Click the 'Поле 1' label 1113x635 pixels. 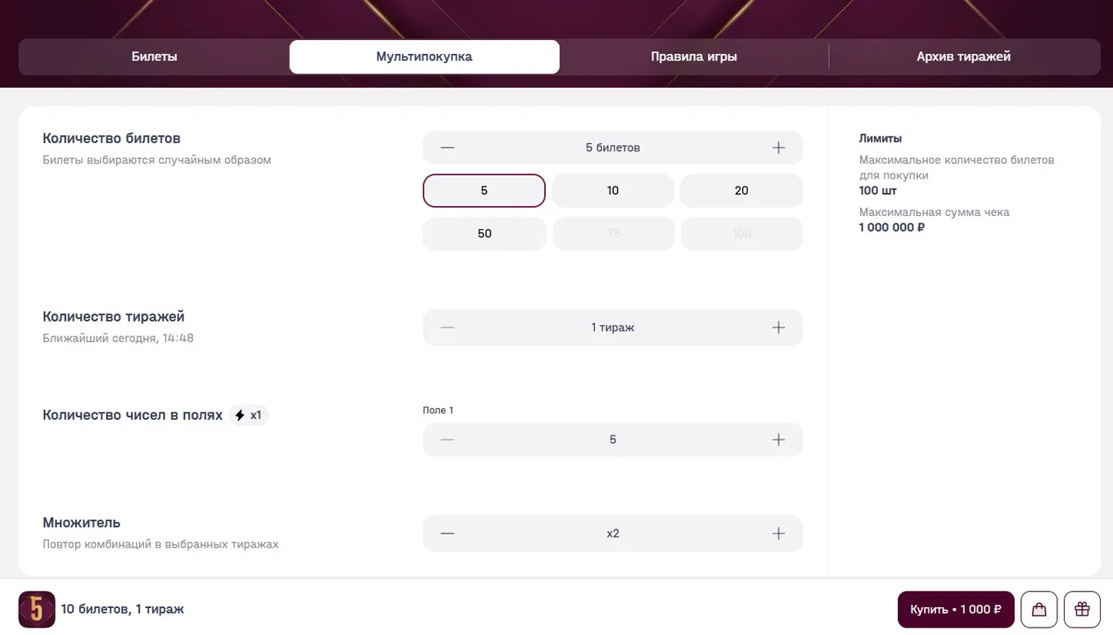pos(438,410)
